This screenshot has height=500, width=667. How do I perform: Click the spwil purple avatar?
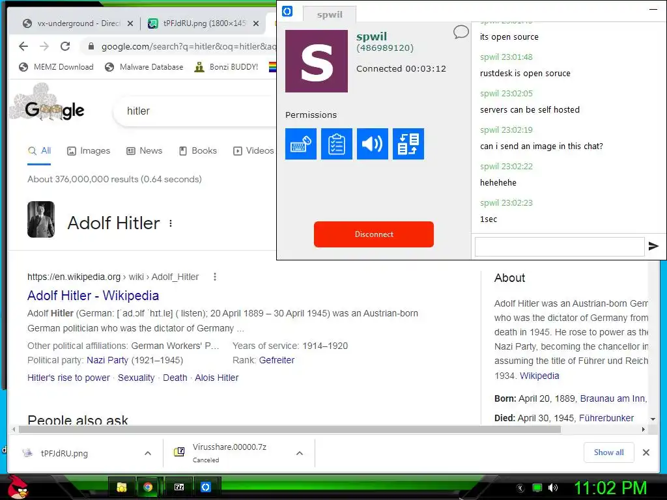pyautogui.click(x=317, y=61)
